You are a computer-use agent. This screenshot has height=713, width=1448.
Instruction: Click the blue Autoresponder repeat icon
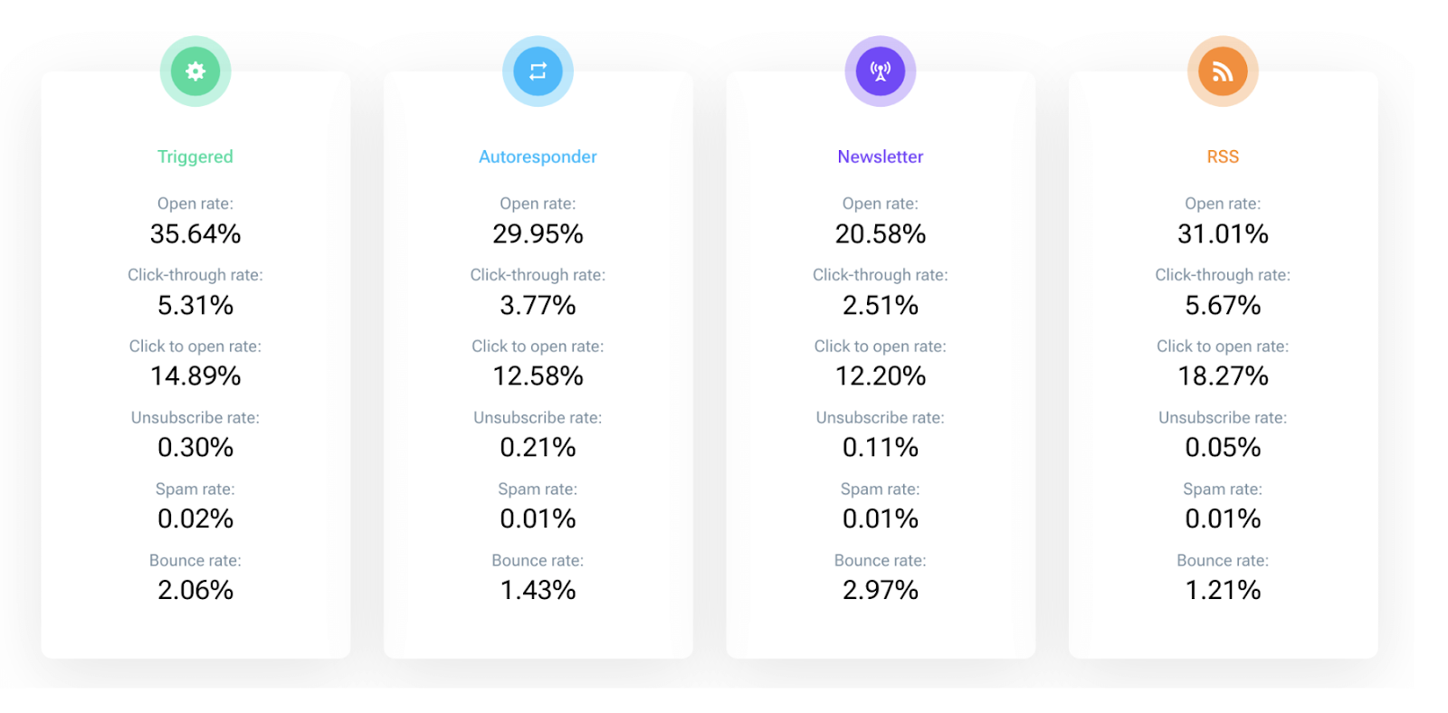coord(538,71)
